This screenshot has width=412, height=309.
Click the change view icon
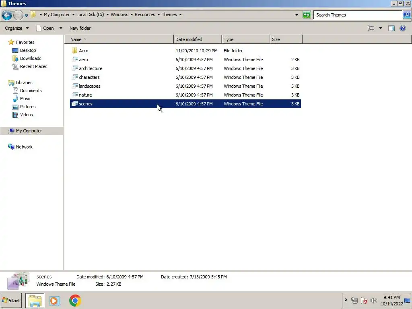coord(371,28)
